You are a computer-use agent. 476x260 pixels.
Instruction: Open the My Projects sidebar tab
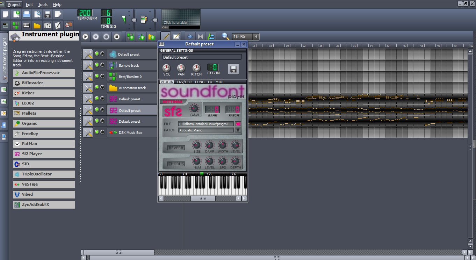[x=4, y=90]
